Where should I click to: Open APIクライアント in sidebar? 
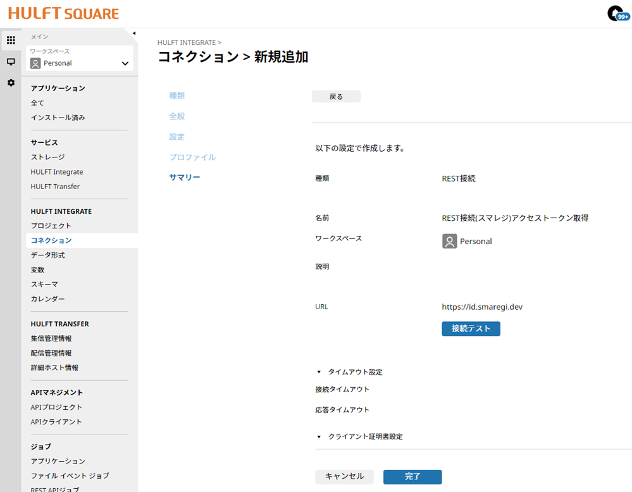56,422
